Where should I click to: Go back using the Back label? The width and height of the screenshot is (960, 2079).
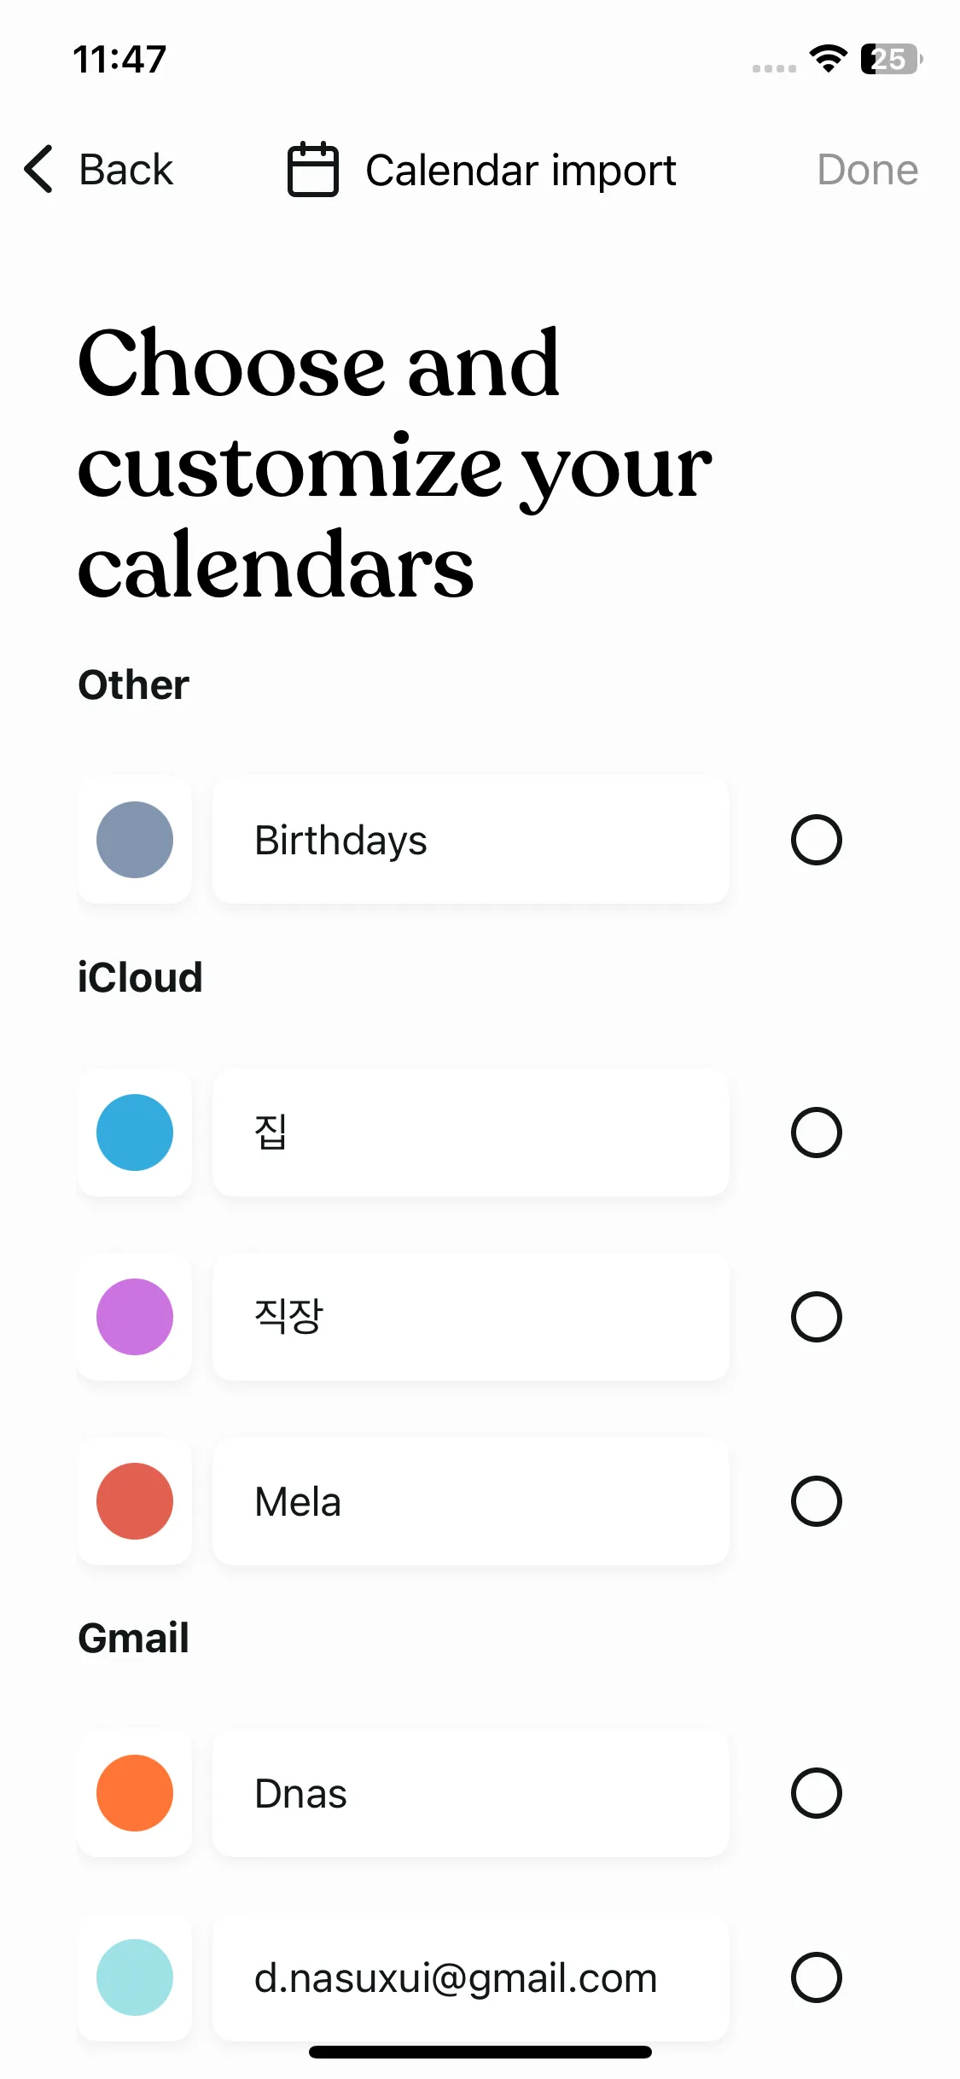click(125, 169)
